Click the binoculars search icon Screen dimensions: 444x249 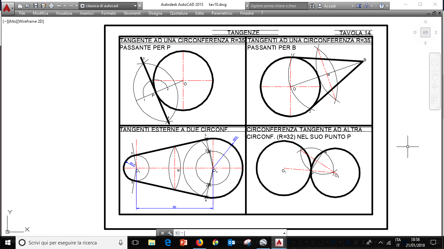coord(312,6)
